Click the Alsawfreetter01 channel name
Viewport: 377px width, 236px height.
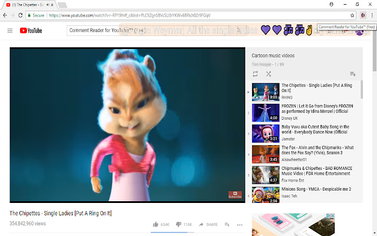294,160
